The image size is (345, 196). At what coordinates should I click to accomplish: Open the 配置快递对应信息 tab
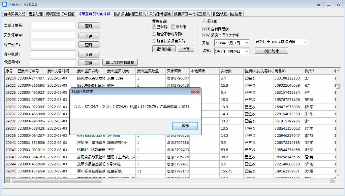[x=227, y=14]
